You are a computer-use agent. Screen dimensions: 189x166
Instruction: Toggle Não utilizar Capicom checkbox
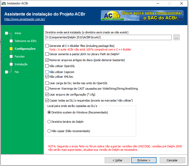point(47,72)
